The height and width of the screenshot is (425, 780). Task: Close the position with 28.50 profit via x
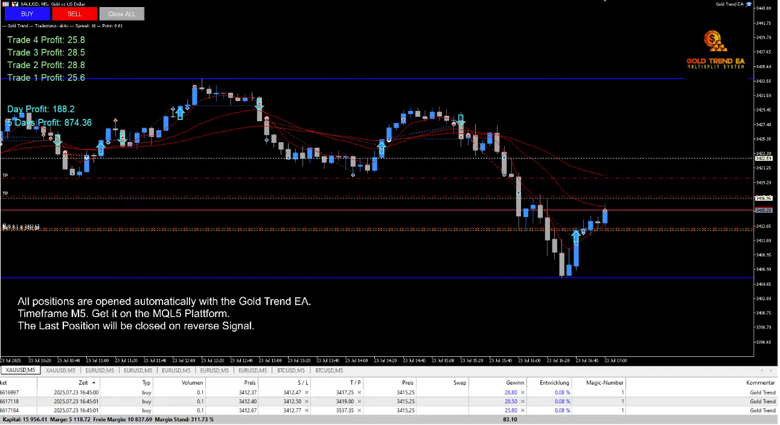tap(522, 401)
